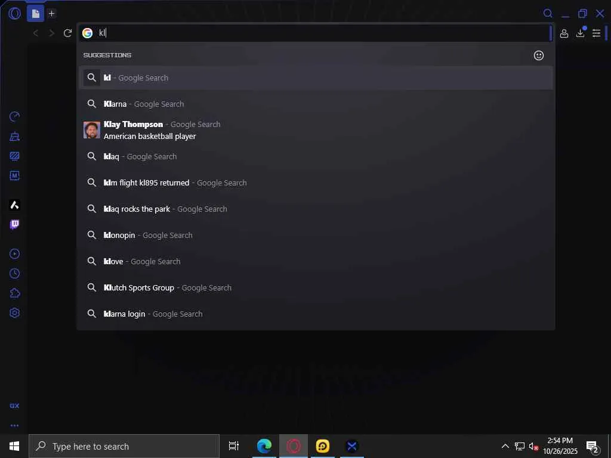Screen dimensions: 611x458
Task: Click the Windows taskbar search box
Action: tap(124, 446)
